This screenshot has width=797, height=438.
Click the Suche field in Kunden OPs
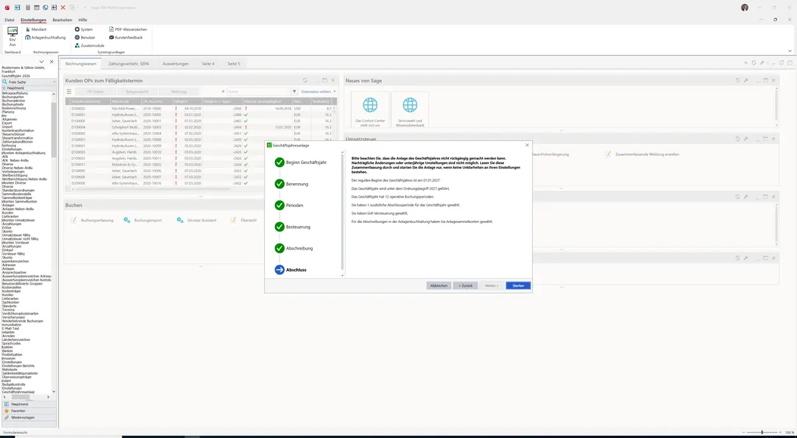point(257,92)
